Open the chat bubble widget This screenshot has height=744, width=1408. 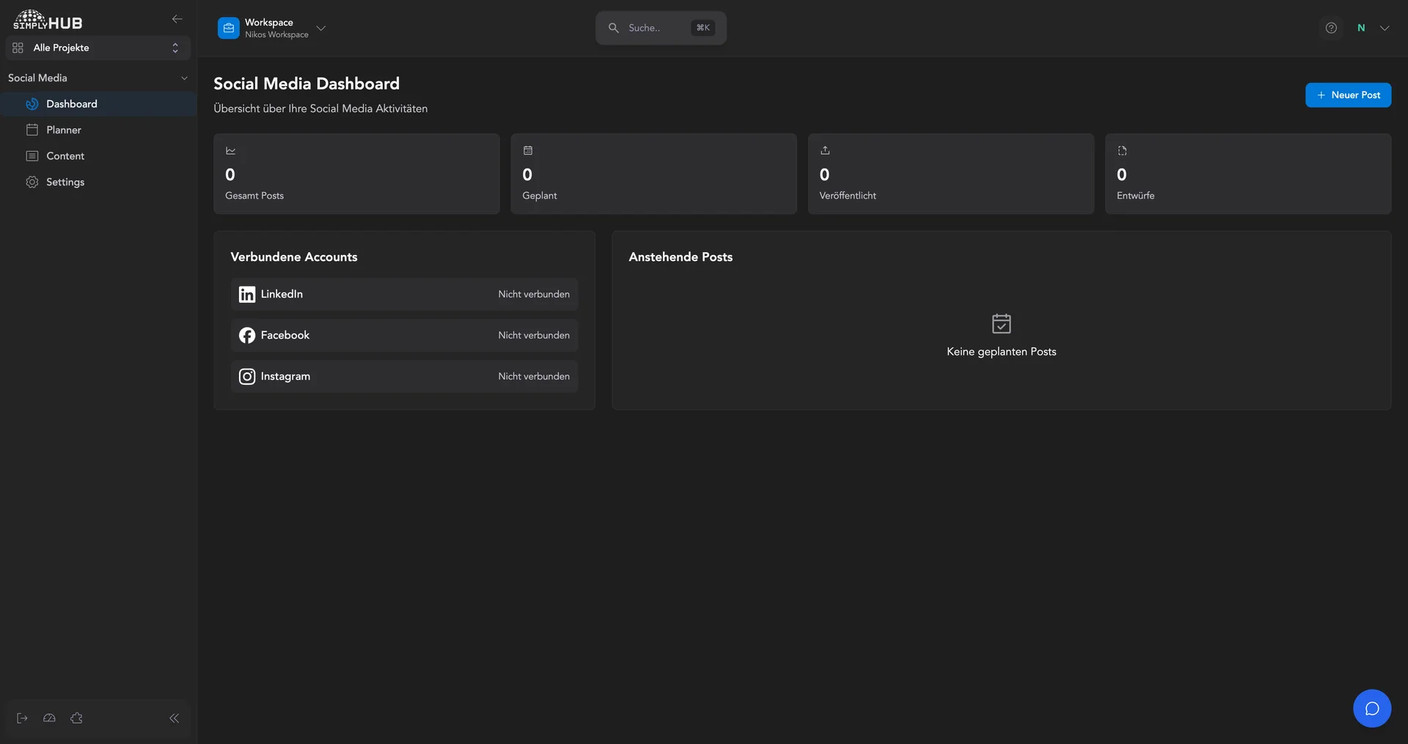click(x=1372, y=708)
